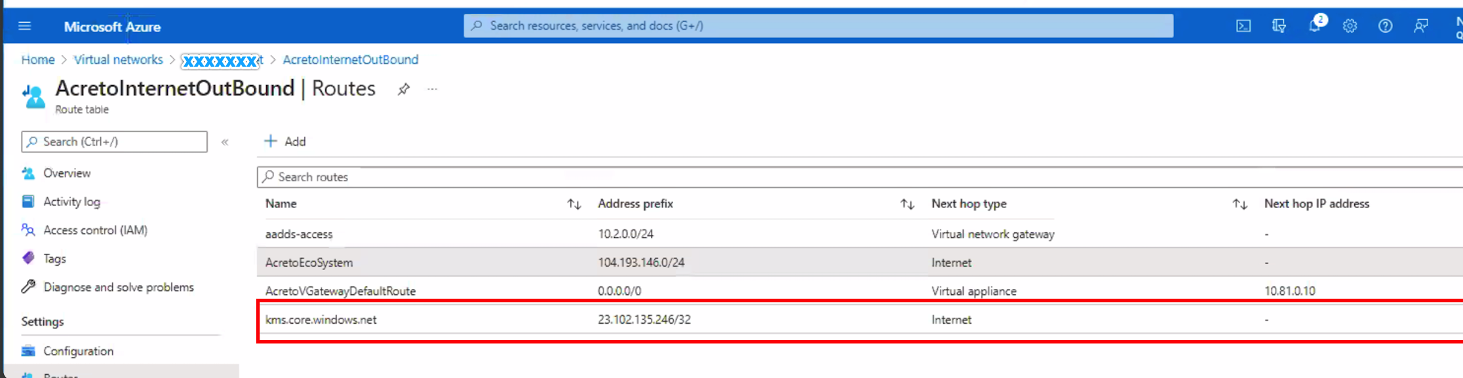Click address prefix 10.2.0.0/24
This screenshot has height=378, width=1463.
coord(625,234)
